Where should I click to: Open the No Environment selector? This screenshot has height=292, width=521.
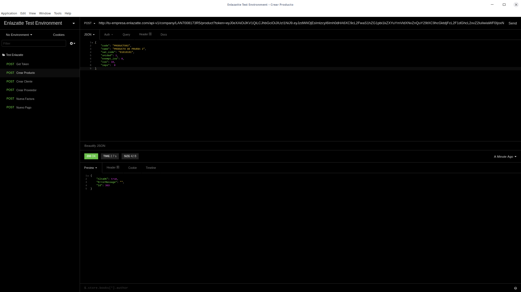coord(19,35)
